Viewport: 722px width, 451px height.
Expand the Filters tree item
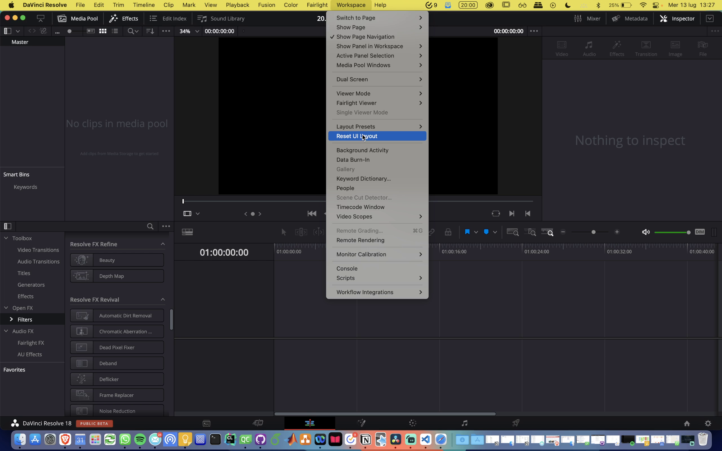[11, 319]
